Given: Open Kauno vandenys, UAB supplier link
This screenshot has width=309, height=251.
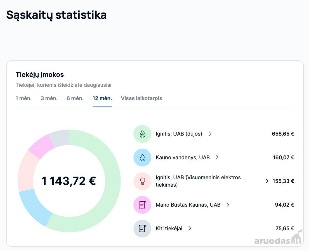Looking at the screenshot, I should click(x=183, y=158).
